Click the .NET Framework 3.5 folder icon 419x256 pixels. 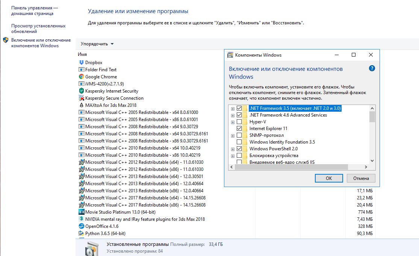click(245, 108)
